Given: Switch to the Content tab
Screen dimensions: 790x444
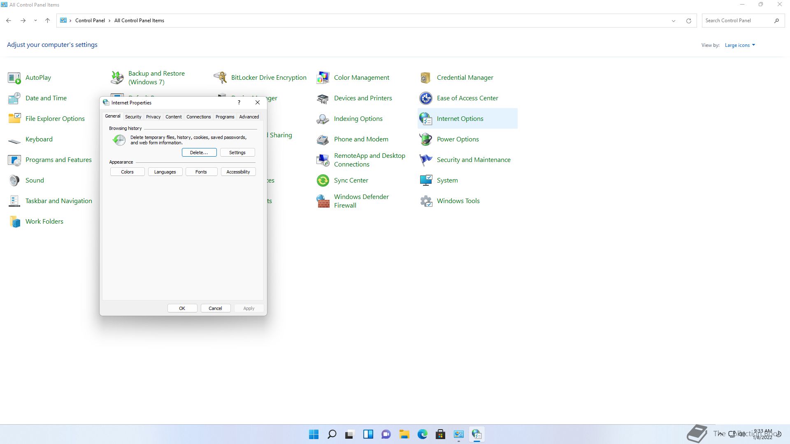Looking at the screenshot, I should [x=173, y=117].
